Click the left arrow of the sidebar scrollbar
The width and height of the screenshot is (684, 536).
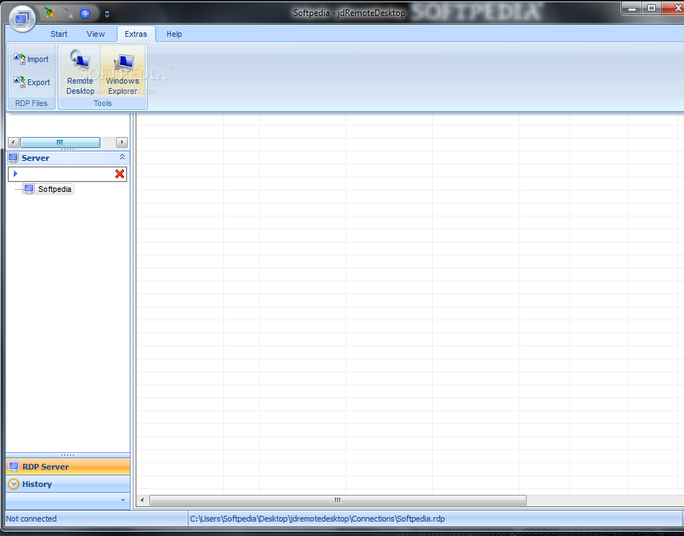pyautogui.click(x=14, y=142)
